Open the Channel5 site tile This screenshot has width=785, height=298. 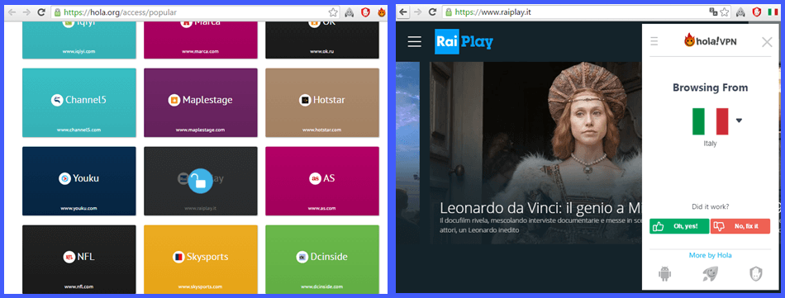pyautogui.click(x=79, y=102)
